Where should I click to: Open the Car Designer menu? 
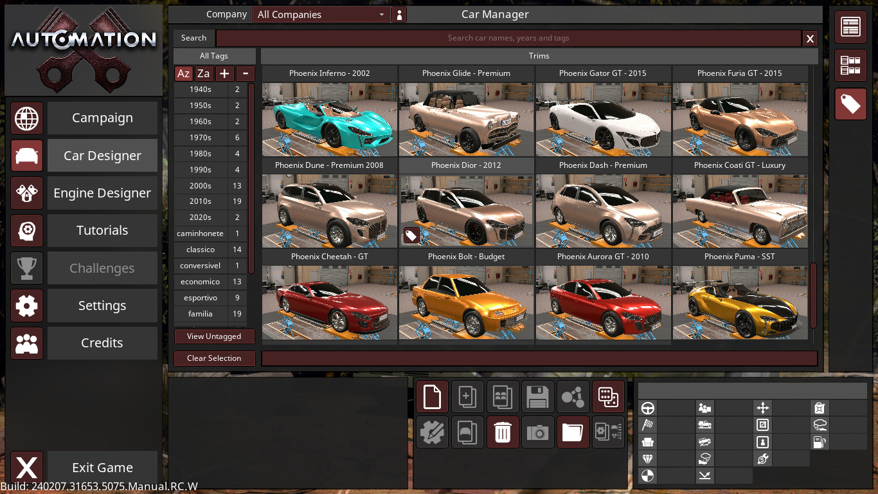pos(102,156)
